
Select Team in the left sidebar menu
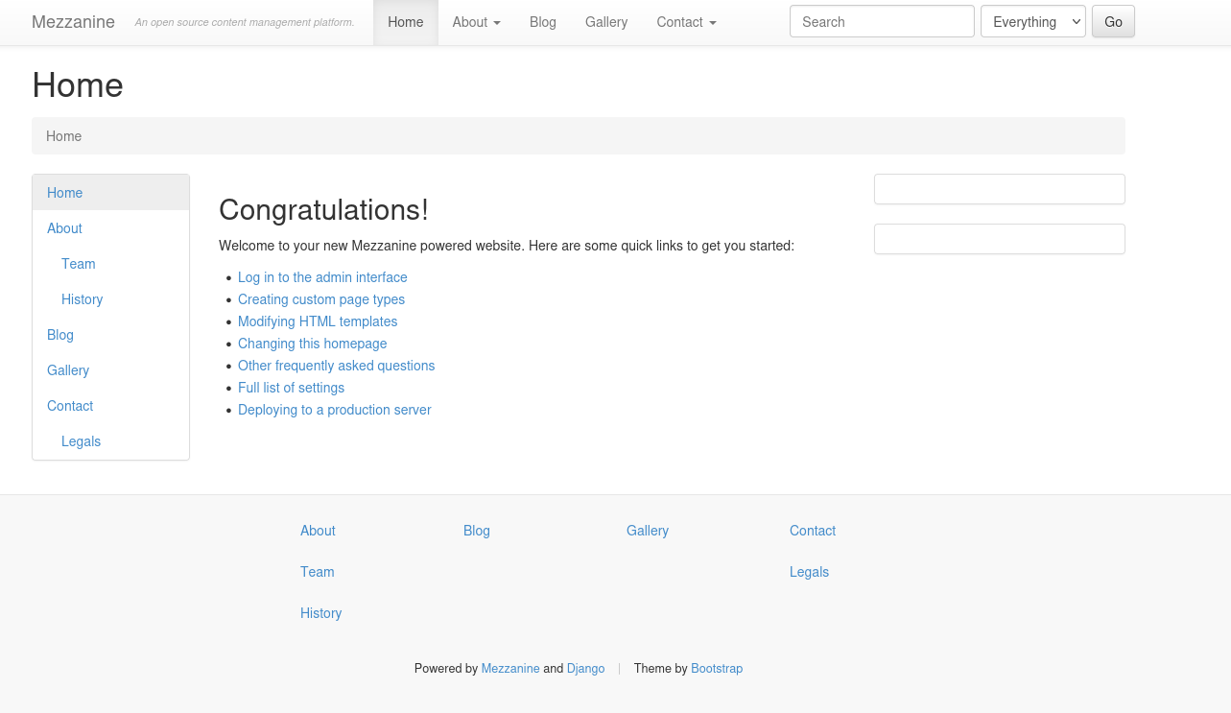78,264
